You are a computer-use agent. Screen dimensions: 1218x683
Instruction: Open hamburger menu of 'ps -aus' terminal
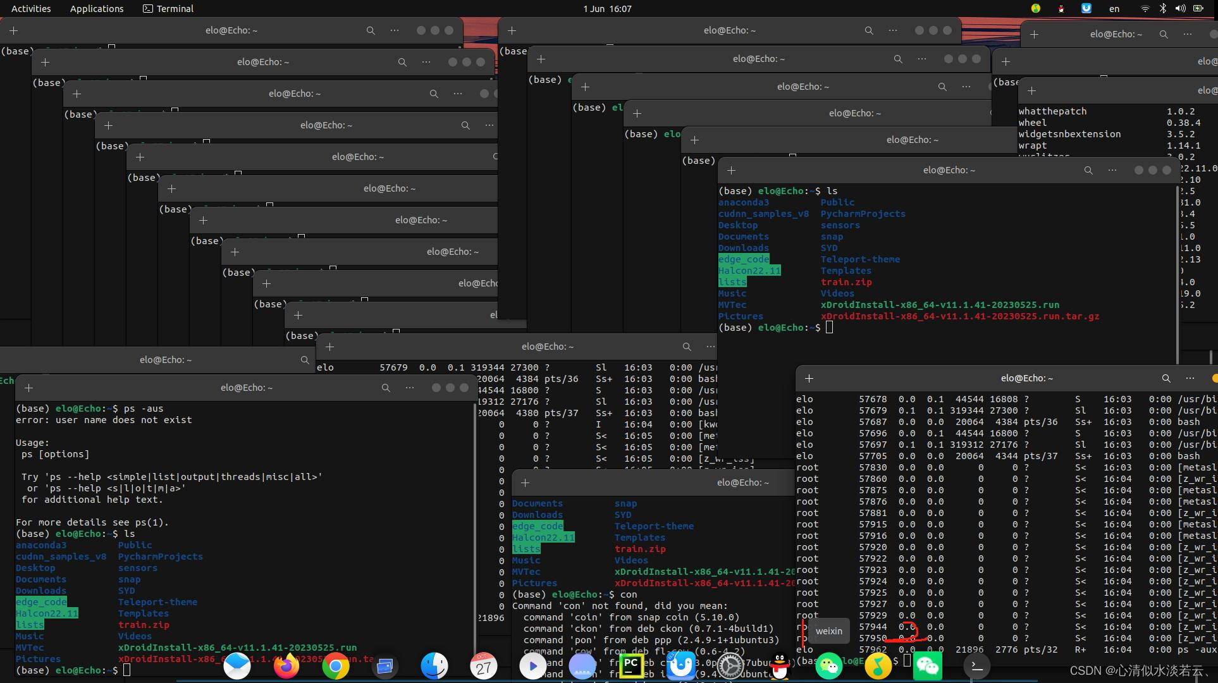410,388
